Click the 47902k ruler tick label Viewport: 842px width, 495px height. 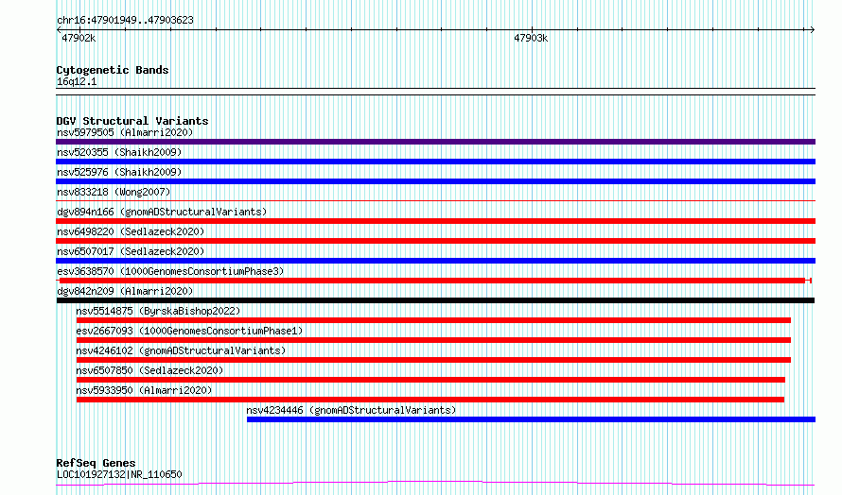[79, 38]
